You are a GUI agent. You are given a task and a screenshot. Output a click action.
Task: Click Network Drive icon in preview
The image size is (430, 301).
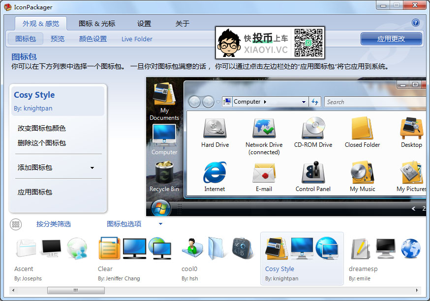coord(264,128)
